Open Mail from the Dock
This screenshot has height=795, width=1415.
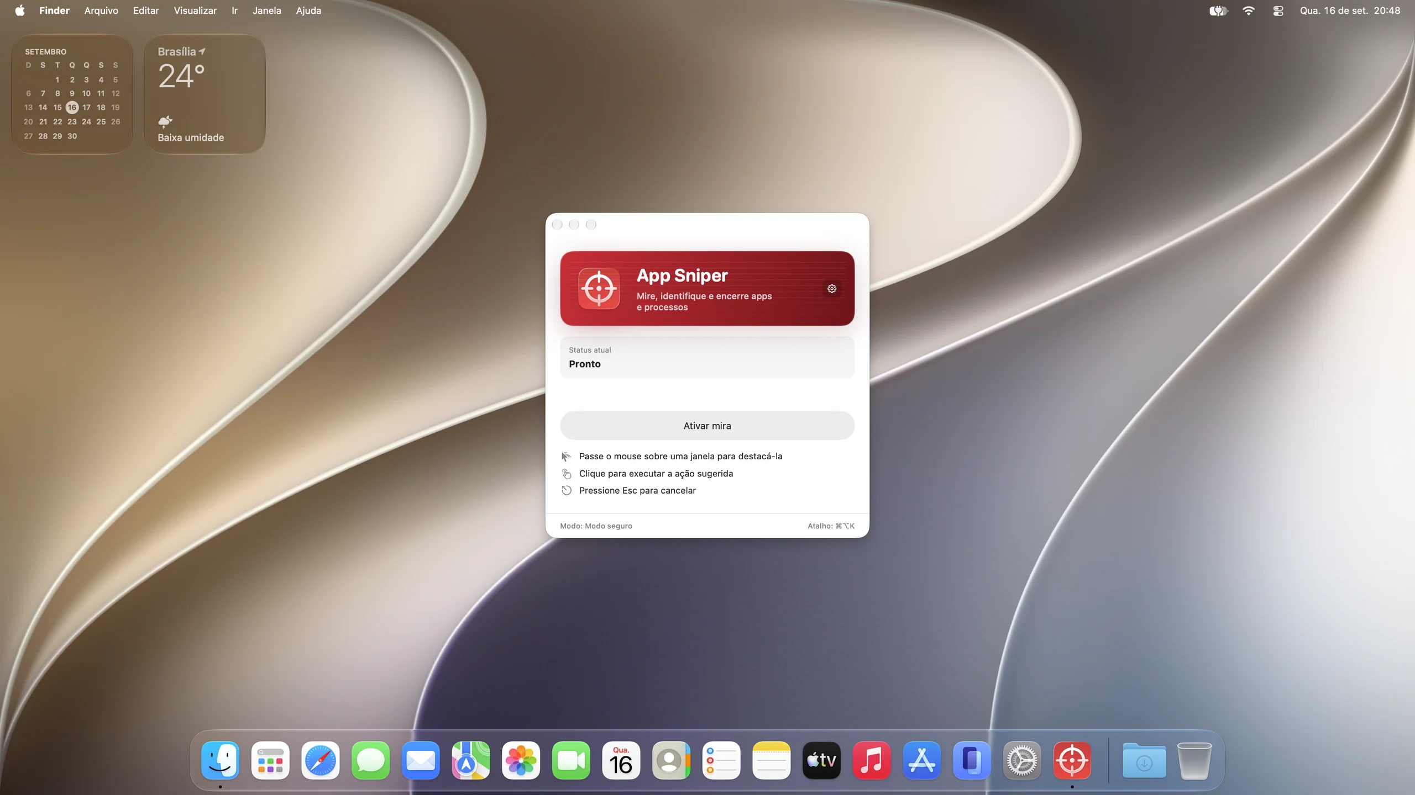tap(421, 760)
